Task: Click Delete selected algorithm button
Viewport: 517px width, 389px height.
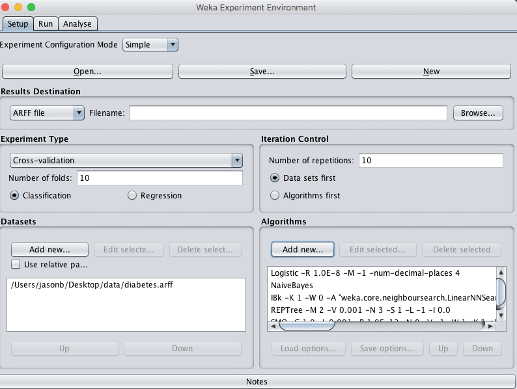Action: 462,249
